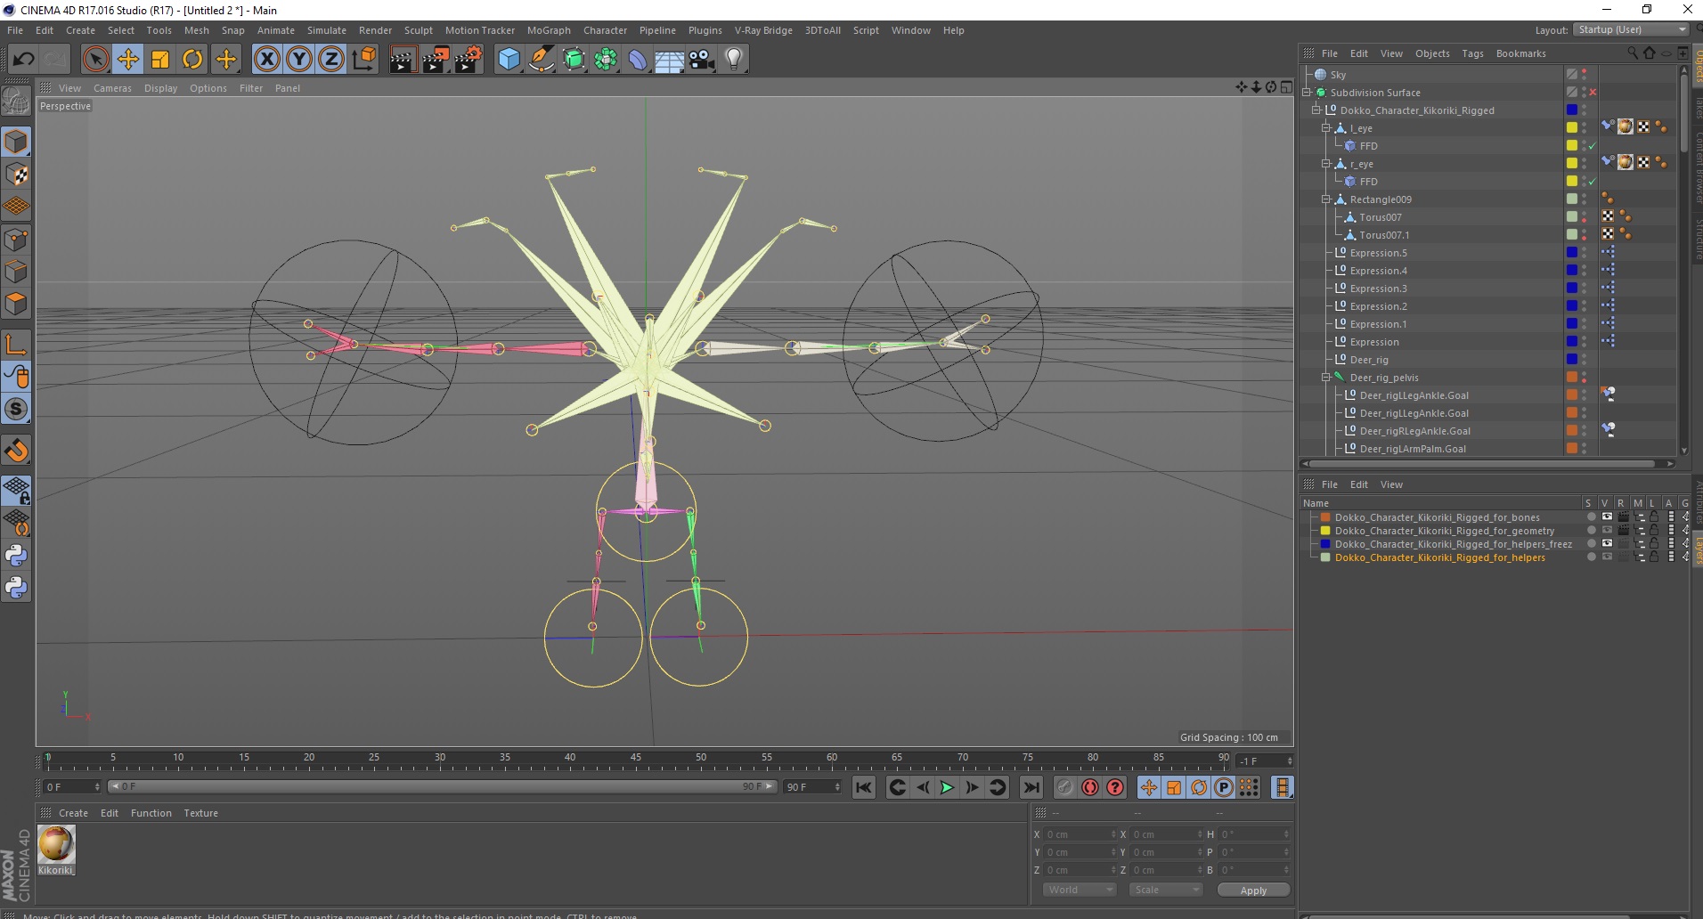The width and height of the screenshot is (1703, 919).
Task: Select the Scale tool
Action: pyautogui.click(x=160, y=60)
